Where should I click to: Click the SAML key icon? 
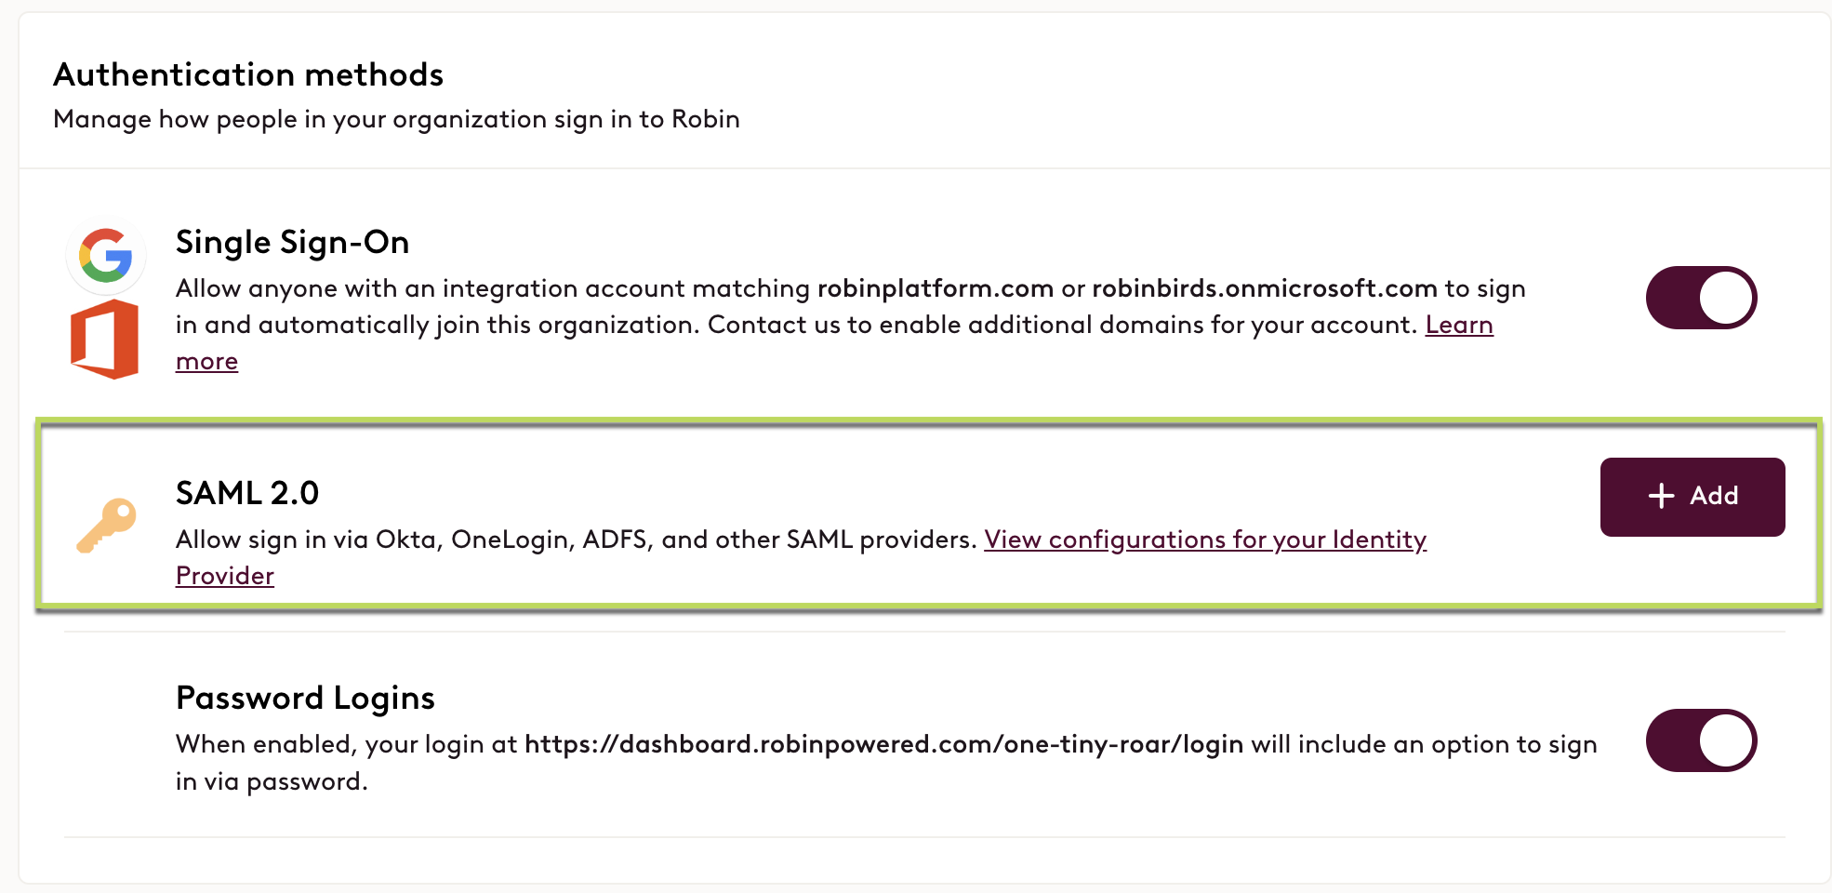[x=106, y=526]
